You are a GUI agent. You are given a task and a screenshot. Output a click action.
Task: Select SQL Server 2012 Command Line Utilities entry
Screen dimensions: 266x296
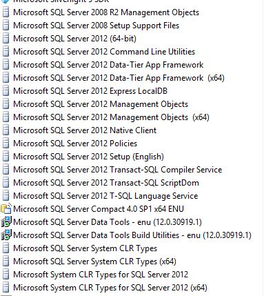click(x=104, y=52)
